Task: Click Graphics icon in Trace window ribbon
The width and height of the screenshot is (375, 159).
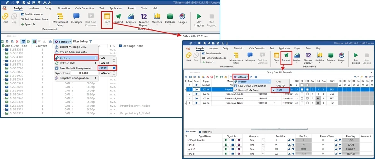Action: [x=131, y=16]
